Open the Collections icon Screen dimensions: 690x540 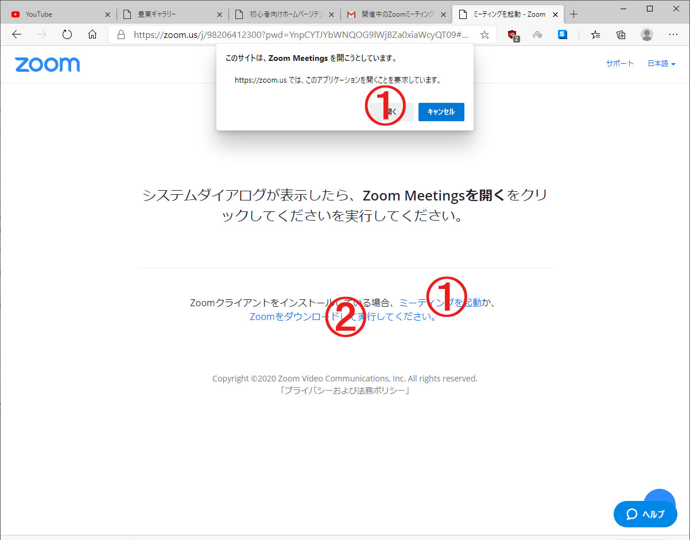(621, 34)
